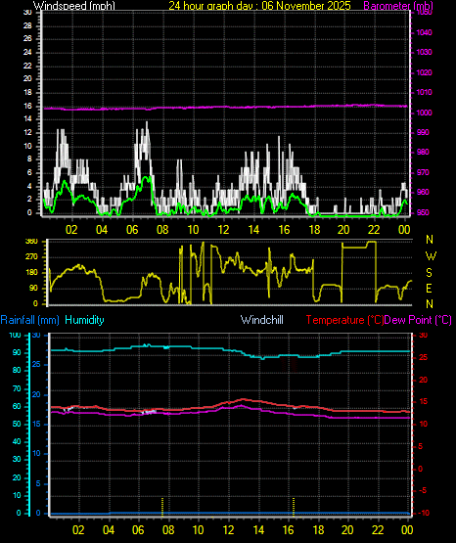Click the 1030 barometer scale value
Viewport: 456px width, 543px height.
click(424, 52)
